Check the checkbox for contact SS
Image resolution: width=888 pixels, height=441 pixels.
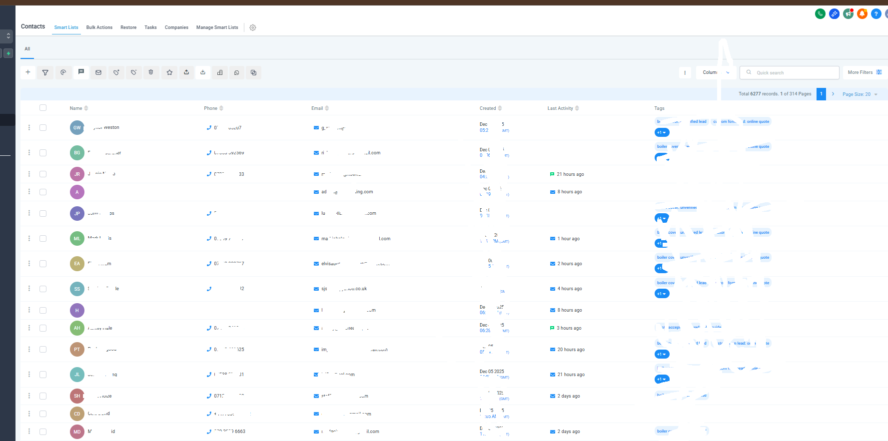43,289
